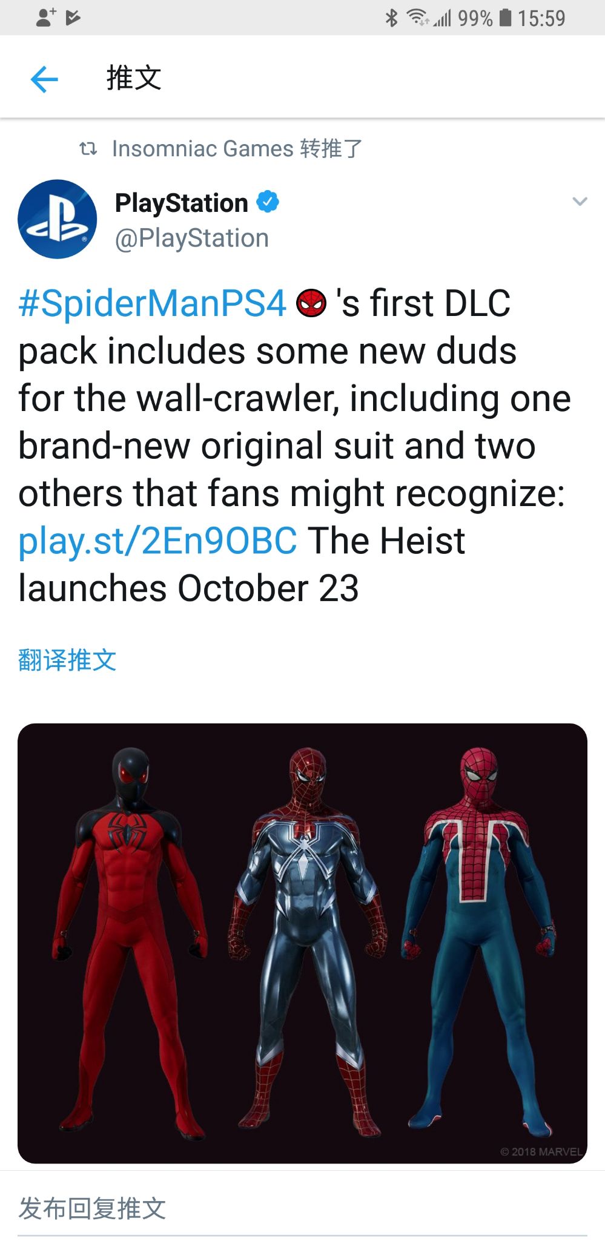Open the PlayStation profile avatar
Screen dimensions: 605x1244
58,219
